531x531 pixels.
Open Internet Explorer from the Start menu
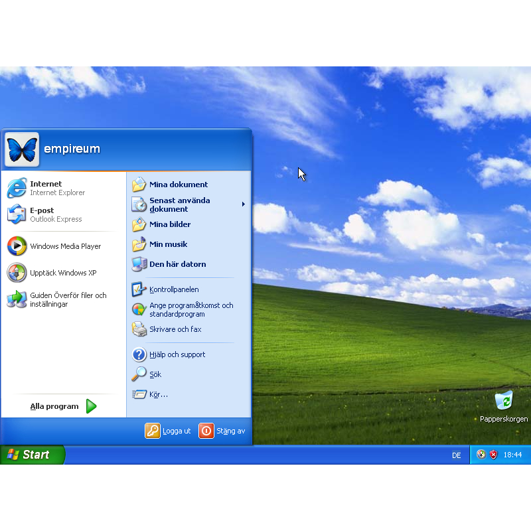click(x=45, y=188)
